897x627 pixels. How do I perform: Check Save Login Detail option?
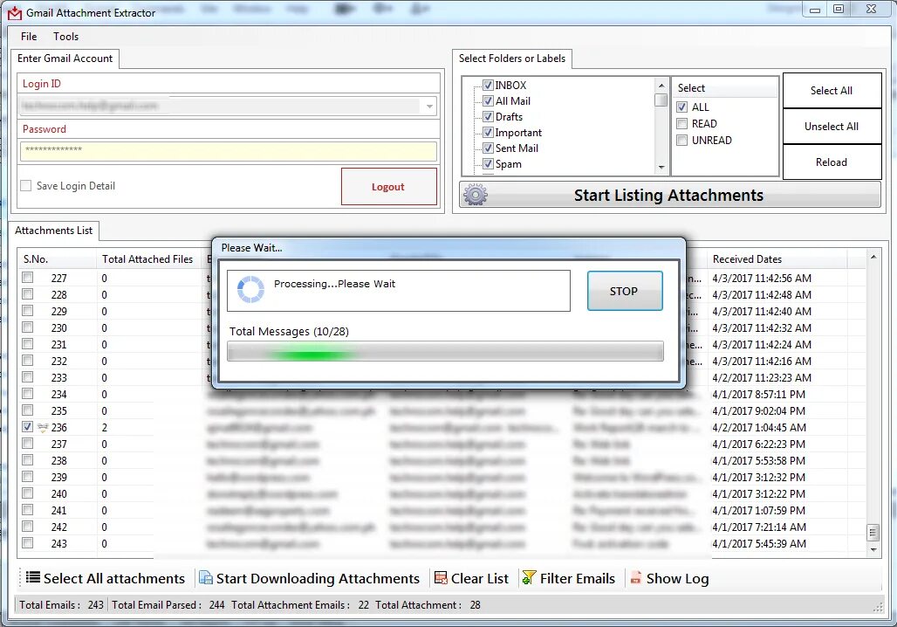[26, 185]
